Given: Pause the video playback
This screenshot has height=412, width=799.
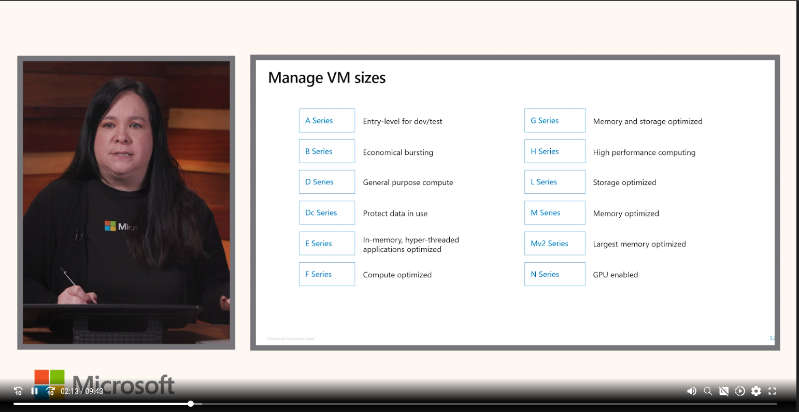Looking at the screenshot, I should (35, 391).
